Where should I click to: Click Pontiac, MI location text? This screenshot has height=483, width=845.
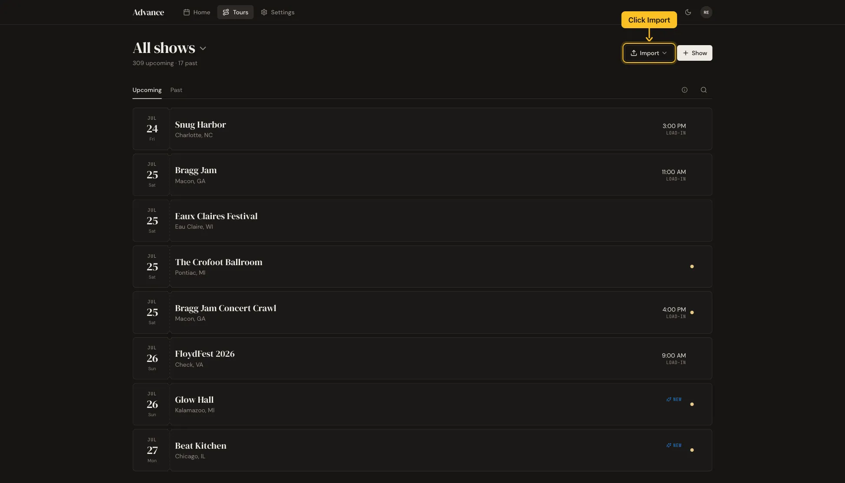pyautogui.click(x=190, y=273)
